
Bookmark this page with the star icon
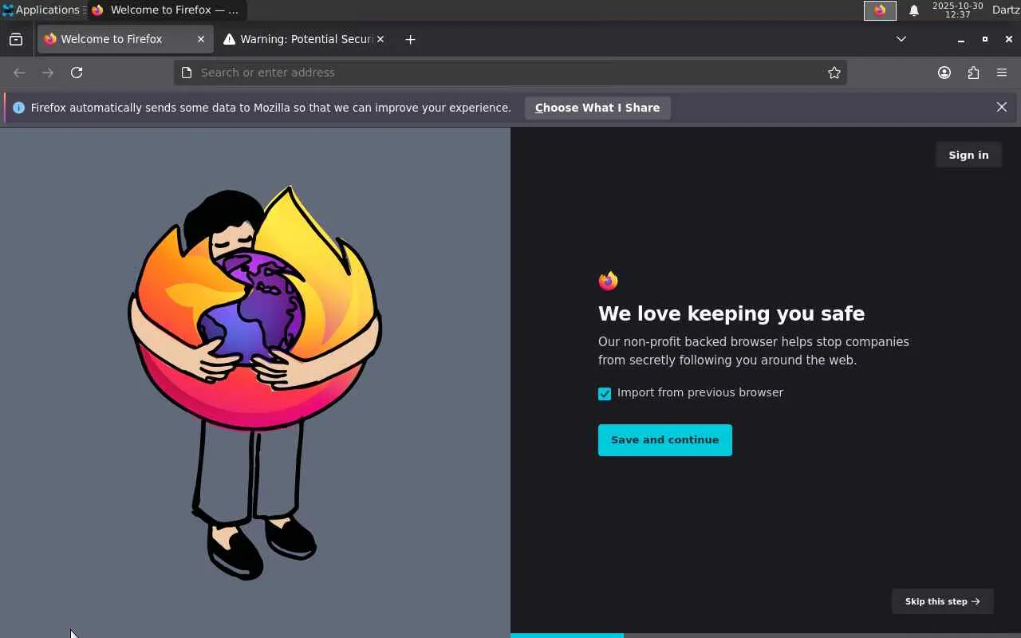834,73
